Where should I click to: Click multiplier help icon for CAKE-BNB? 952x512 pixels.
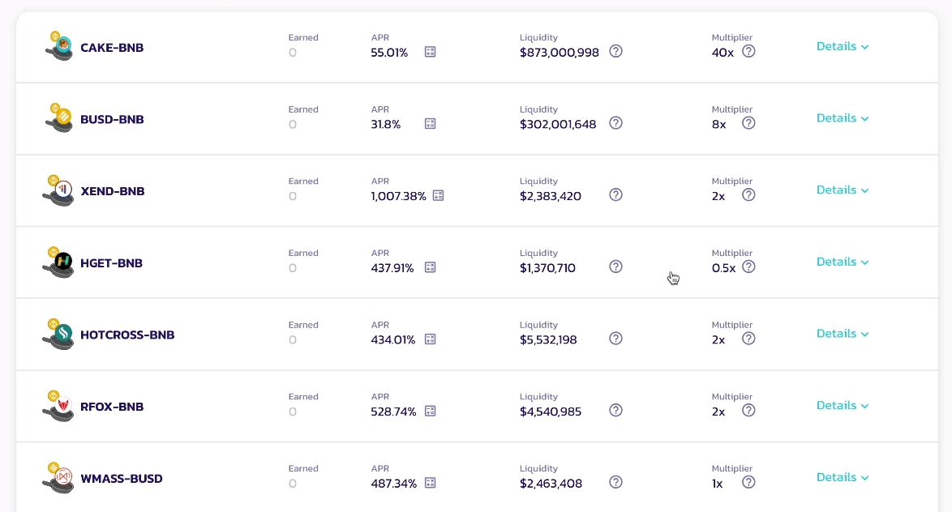748,52
